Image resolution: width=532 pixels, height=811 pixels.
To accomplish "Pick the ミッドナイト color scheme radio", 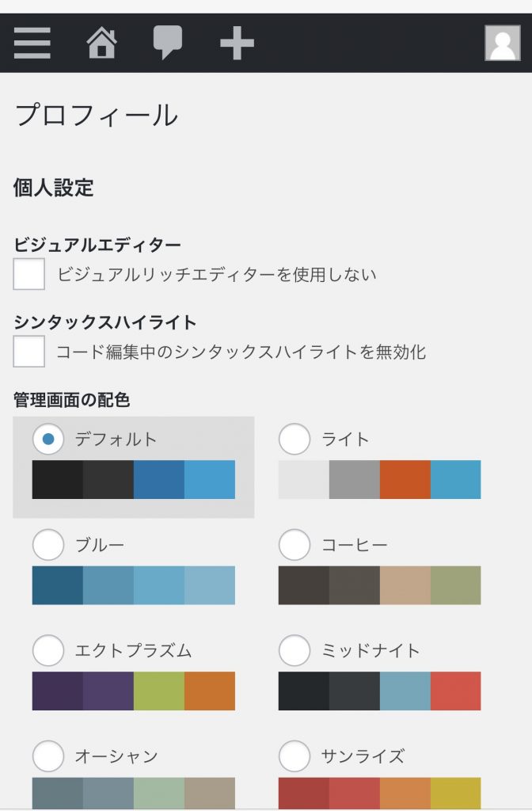I will (294, 651).
